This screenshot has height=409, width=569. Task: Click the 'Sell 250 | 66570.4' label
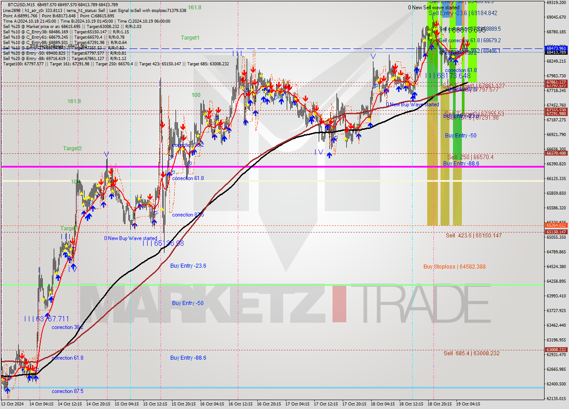pyautogui.click(x=470, y=157)
